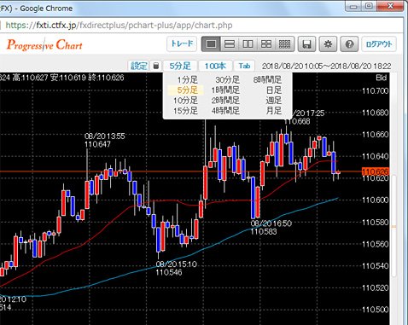Pick 15分足 in the timeframe menu

[185, 111]
